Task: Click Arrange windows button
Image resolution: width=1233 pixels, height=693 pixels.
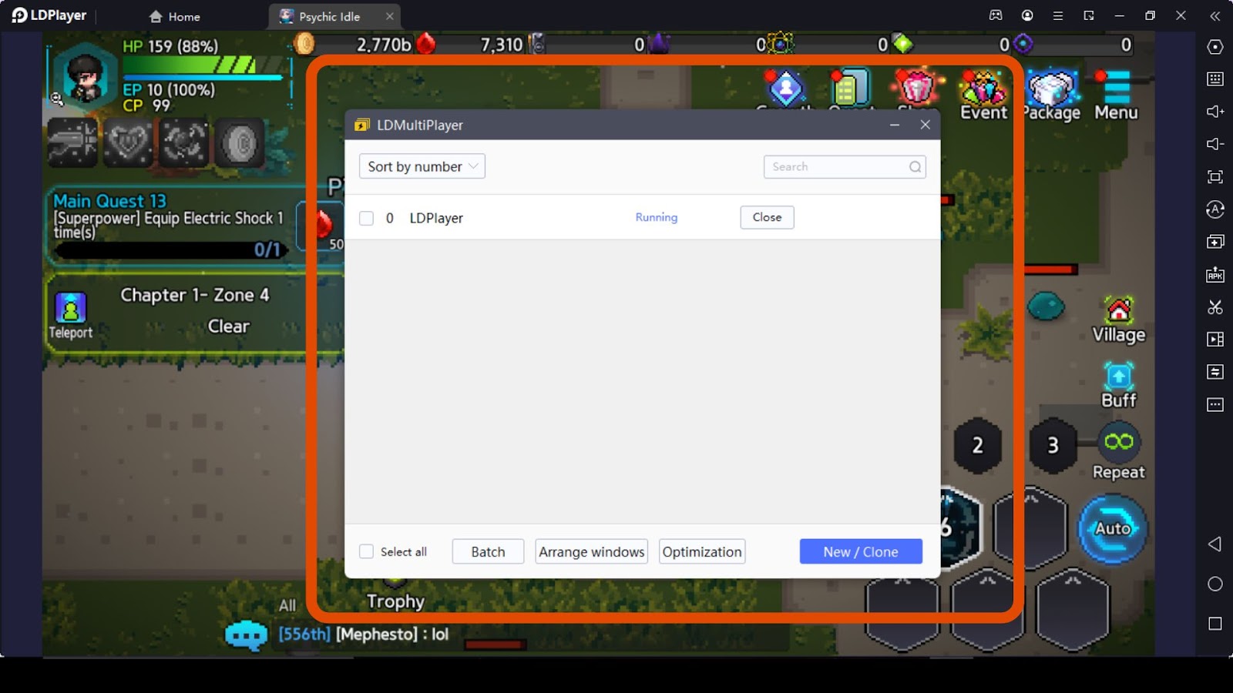Action: click(592, 551)
